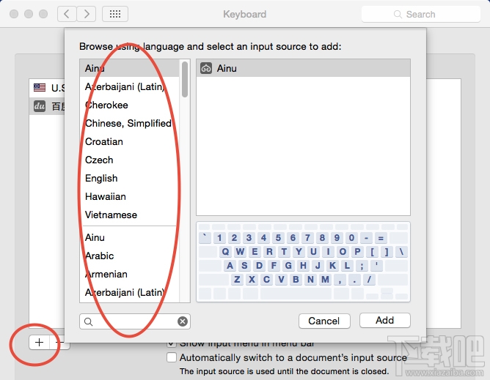Enable Automatically switch to document's input source

[x=172, y=357]
